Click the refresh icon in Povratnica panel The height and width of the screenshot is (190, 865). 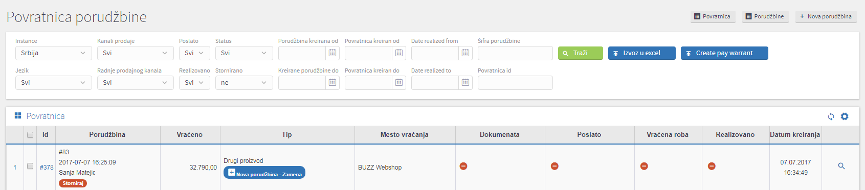pos(831,116)
